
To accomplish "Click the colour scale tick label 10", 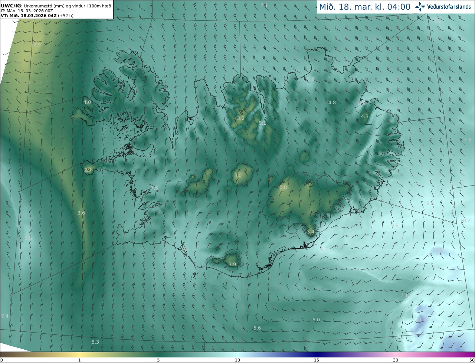I will (x=237, y=360).
